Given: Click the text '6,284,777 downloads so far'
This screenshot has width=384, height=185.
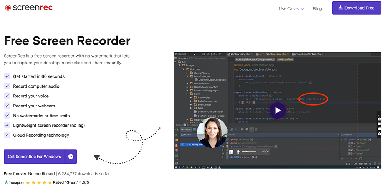Looking at the screenshot, I should coord(84,174).
